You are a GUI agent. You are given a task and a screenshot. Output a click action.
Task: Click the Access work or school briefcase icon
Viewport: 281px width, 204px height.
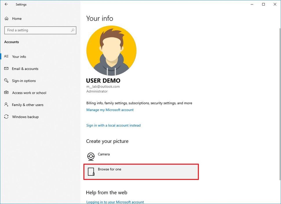click(6, 93)
